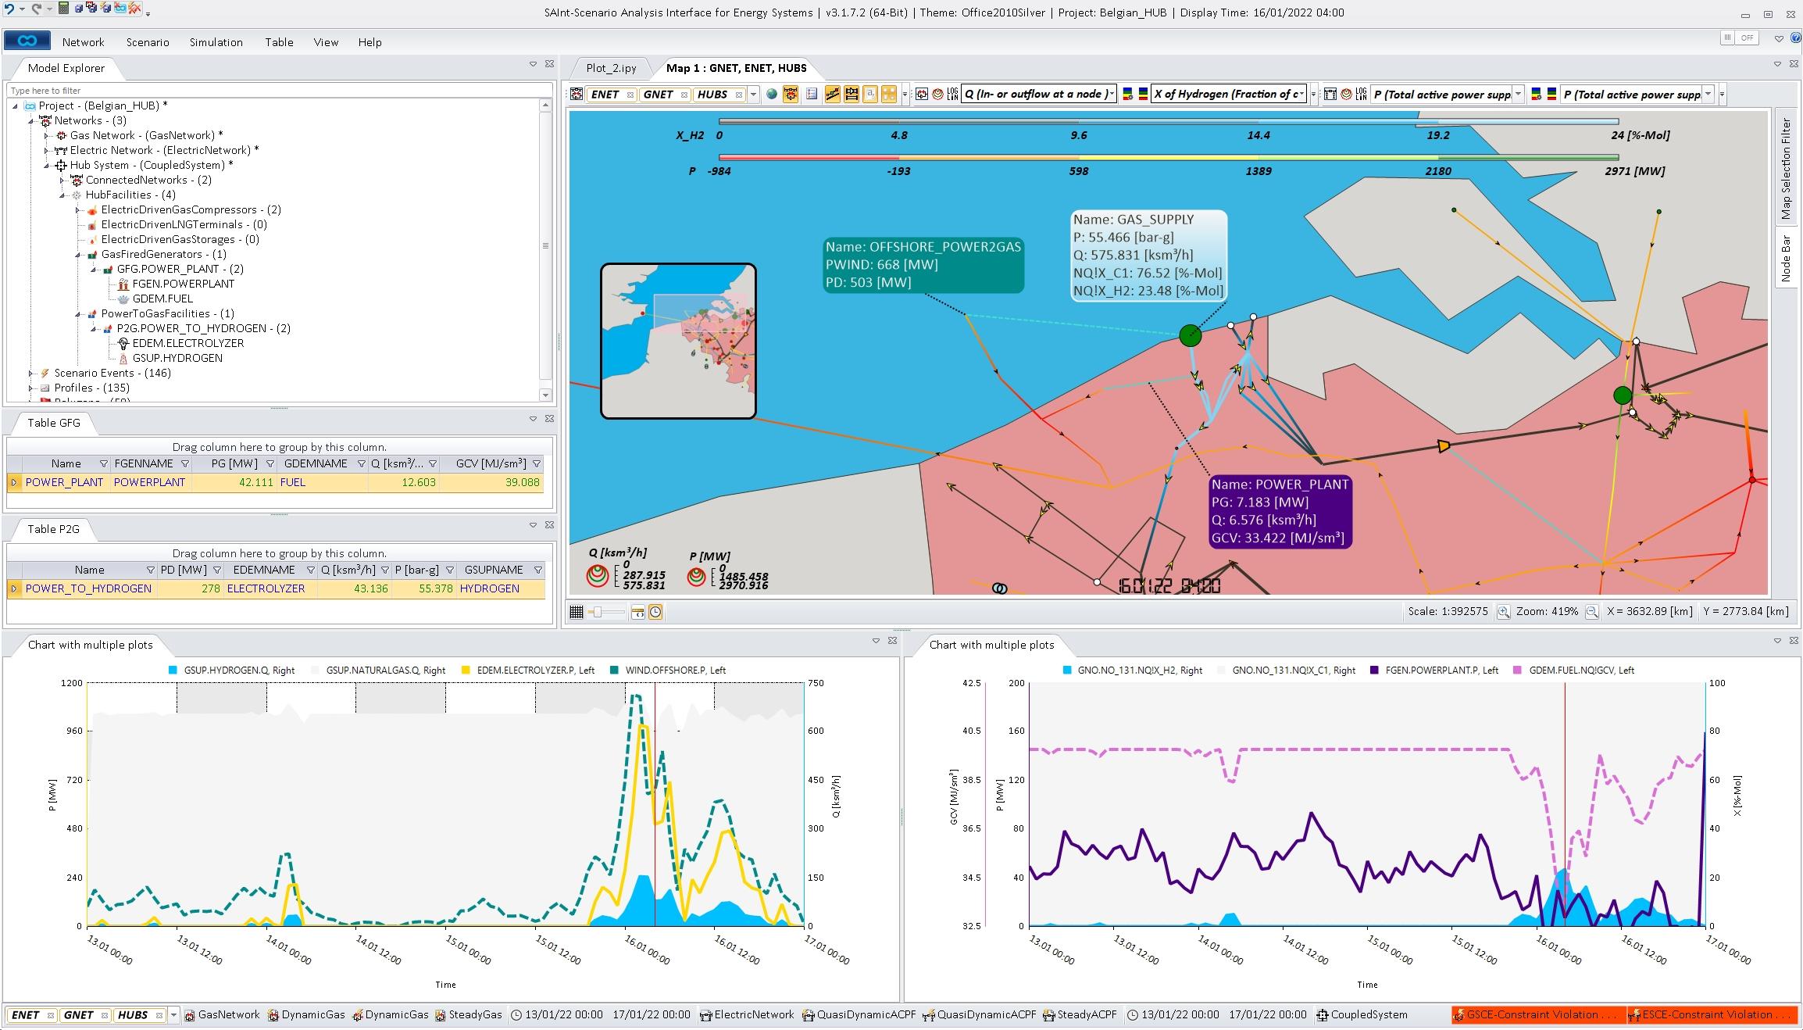This screenshot has width=1803, height=1030.
Task: Click the clock icon below the map
Action: [655, 613]
